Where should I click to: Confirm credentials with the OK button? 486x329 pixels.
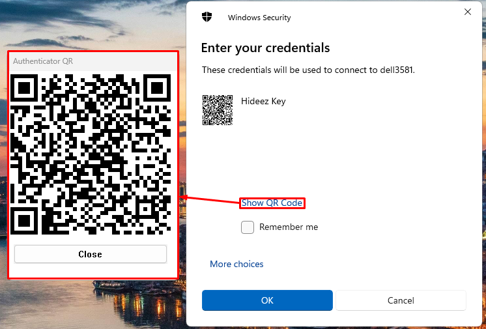[x=267, y=300]
